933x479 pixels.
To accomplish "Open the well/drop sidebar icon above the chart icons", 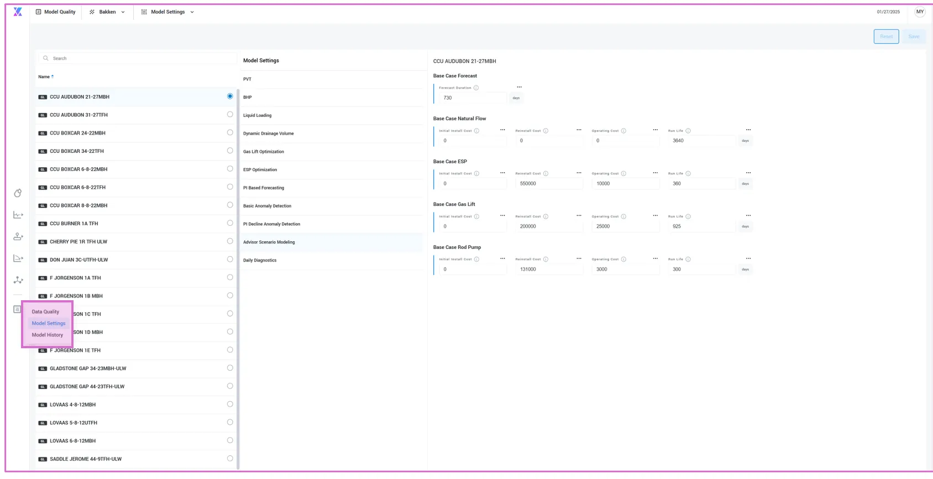I will point(18,193).
